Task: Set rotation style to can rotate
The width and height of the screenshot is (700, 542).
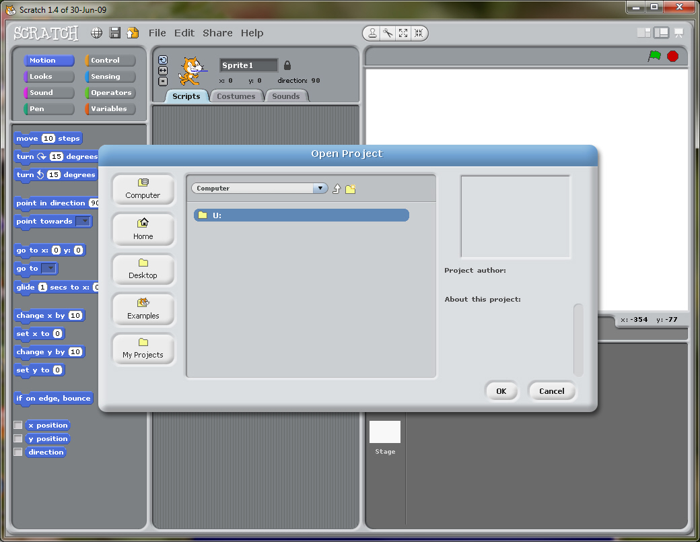Action: [x=163, y=60]
